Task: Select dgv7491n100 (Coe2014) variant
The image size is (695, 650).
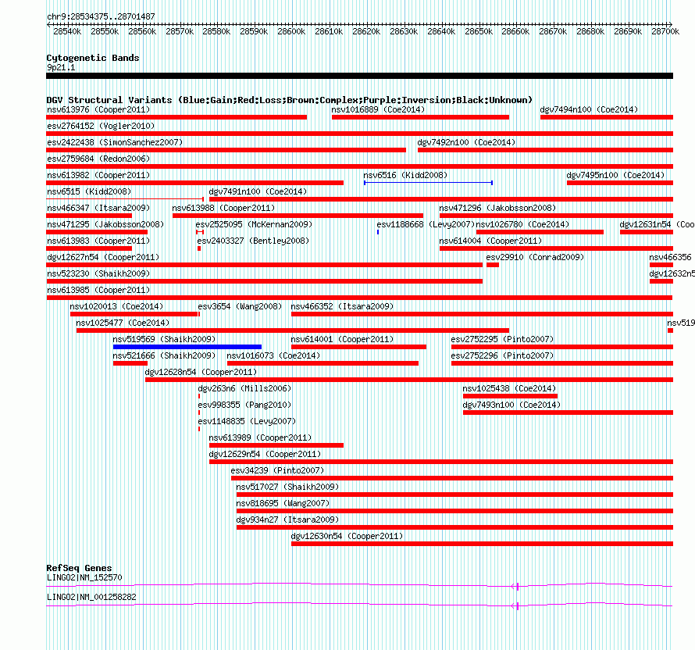Action: click(x=441, y=199)
